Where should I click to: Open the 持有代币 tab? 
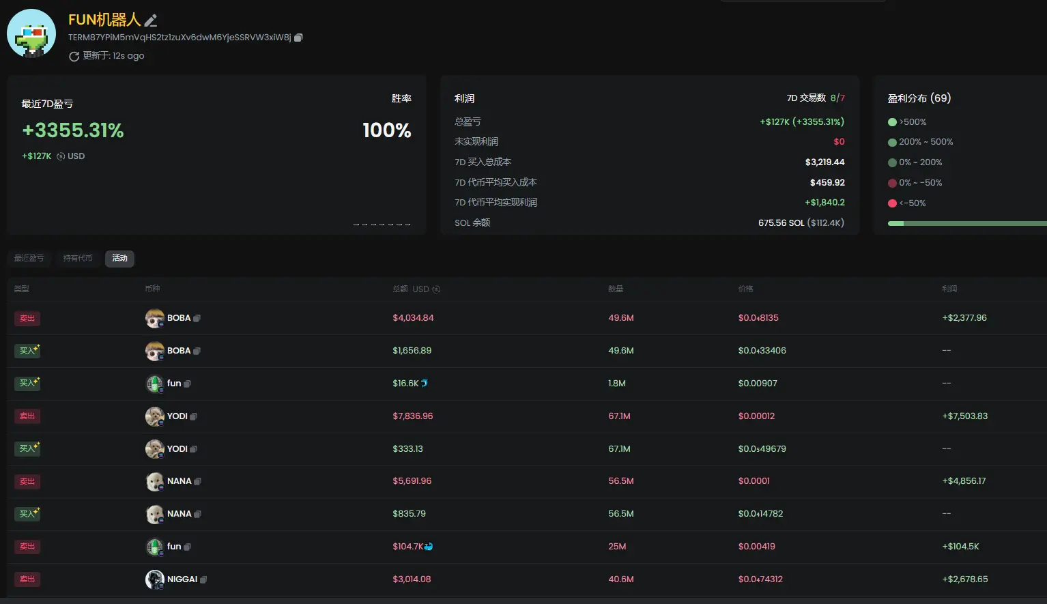(x=78, y=258)
